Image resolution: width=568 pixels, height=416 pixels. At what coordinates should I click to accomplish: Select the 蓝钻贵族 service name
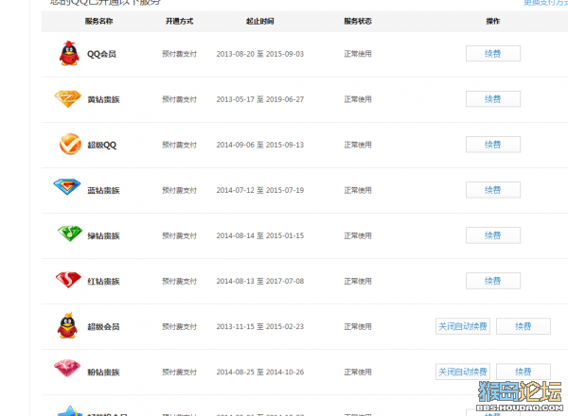pos(103,191)
